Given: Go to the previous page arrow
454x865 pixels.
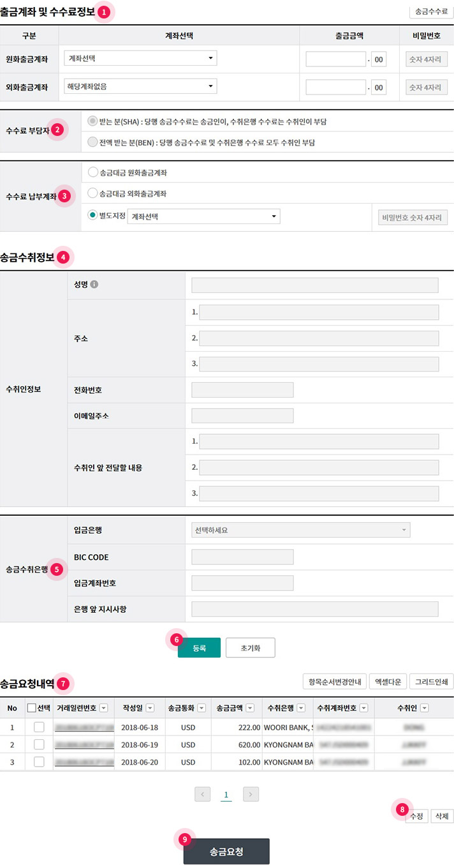Looking at the screenshot, I should 203,794.
